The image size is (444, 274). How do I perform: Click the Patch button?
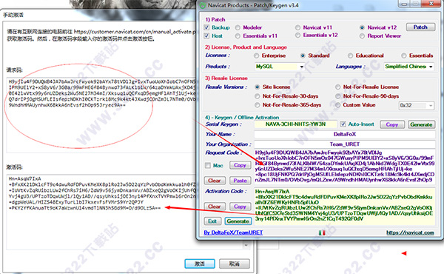click(420, 27)
